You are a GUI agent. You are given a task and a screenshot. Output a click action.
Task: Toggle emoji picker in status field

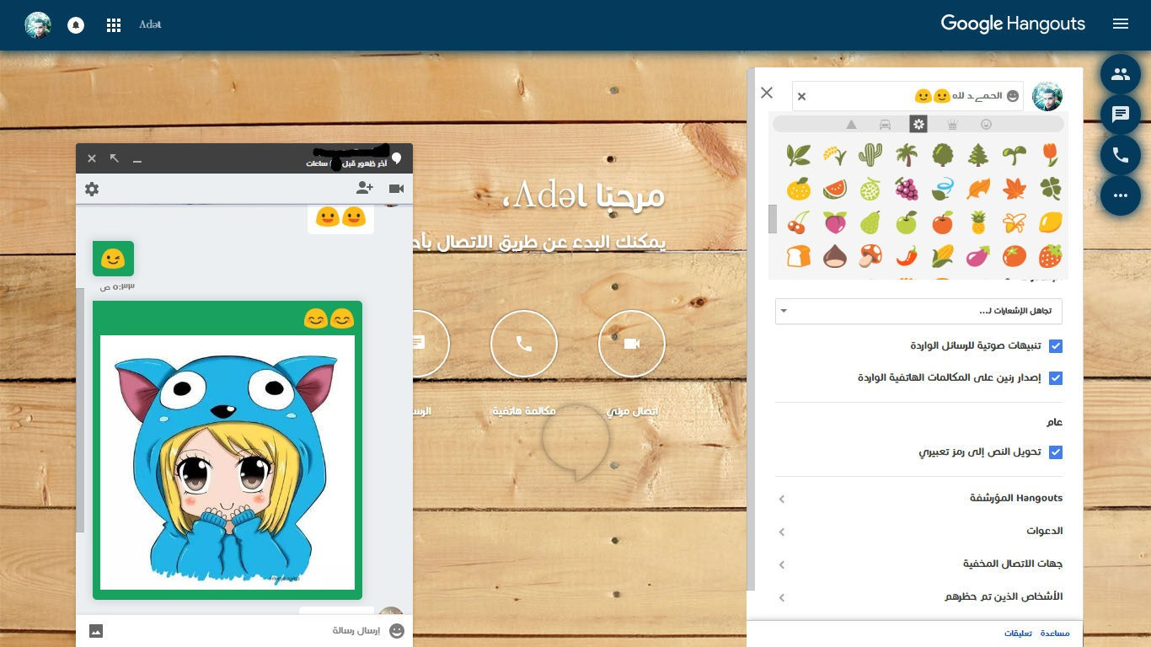tap(1013, 96)
